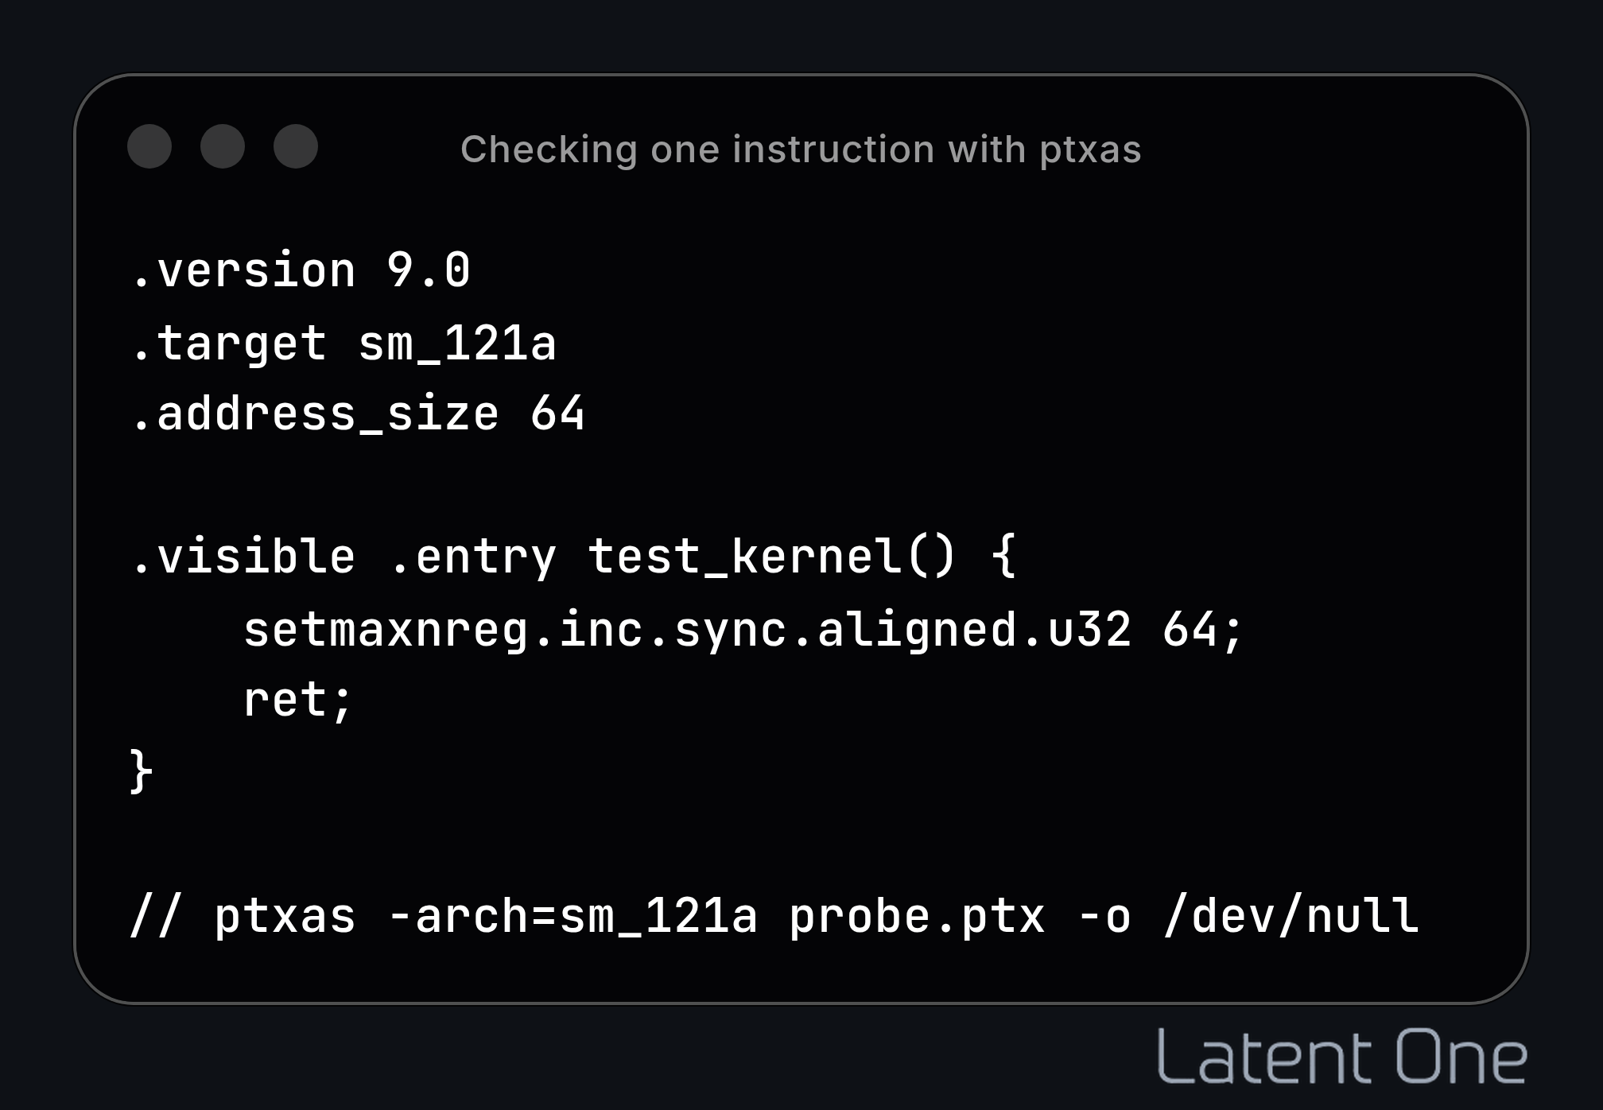Click the line ".address_size 64"
The width and height of the screenshot is (1603, 1110).
[359, 413]
